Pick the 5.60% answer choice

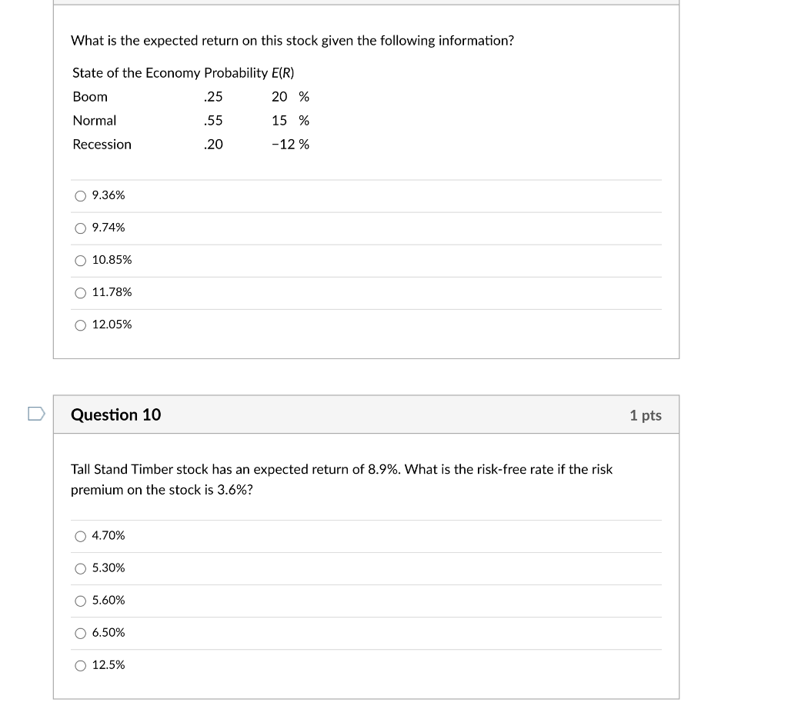[80, 601]
